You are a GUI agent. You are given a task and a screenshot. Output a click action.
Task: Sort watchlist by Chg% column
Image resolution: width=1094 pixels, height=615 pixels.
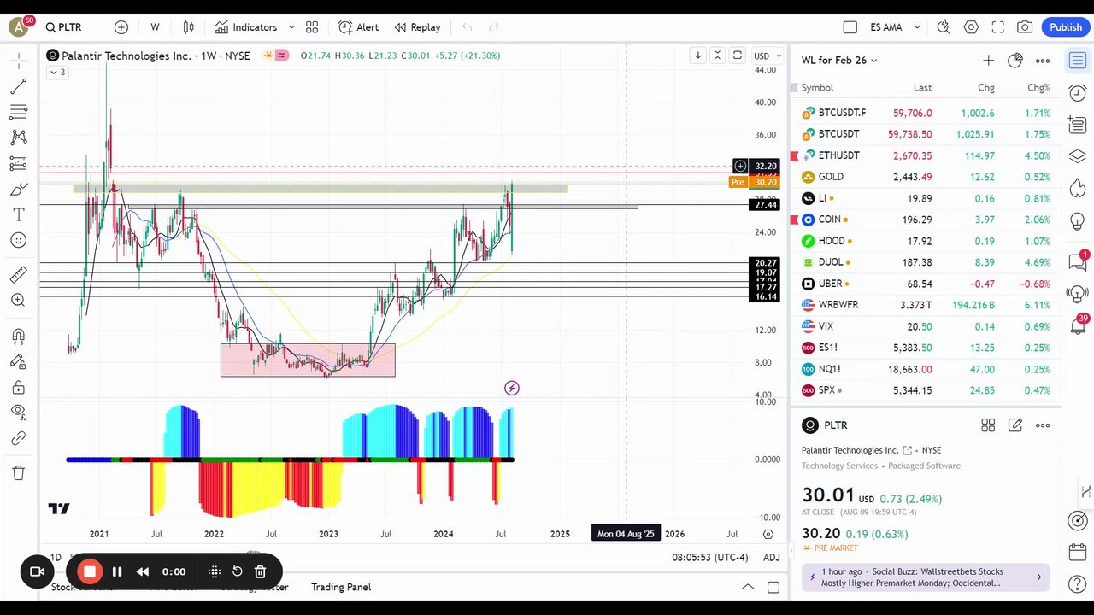[1038, 88]
